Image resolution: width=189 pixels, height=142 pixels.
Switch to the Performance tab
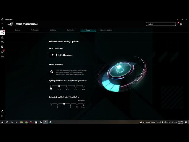pyautogui.click(x=35, y=30)
